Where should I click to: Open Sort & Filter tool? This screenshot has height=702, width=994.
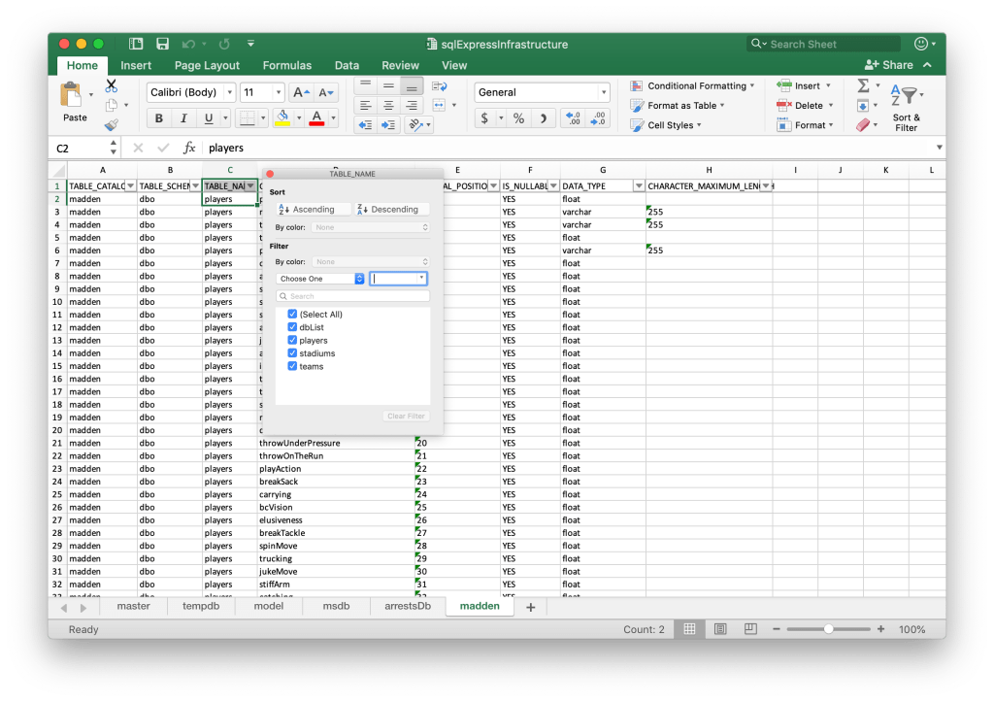click(906, 108)
